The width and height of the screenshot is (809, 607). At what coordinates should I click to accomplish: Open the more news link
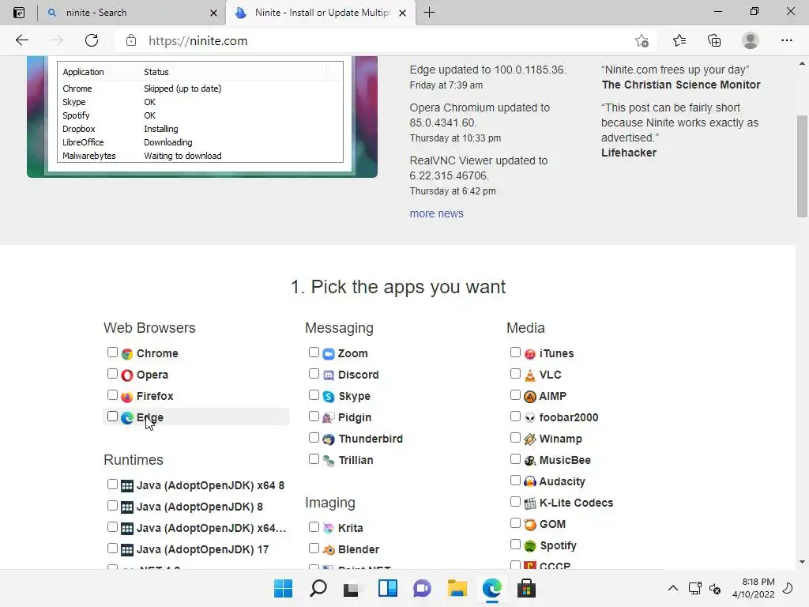pyautogui.click(x=436, y=213)
